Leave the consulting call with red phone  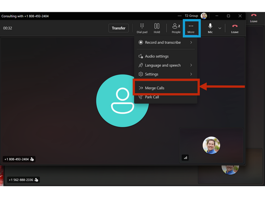tap(235, 28)
